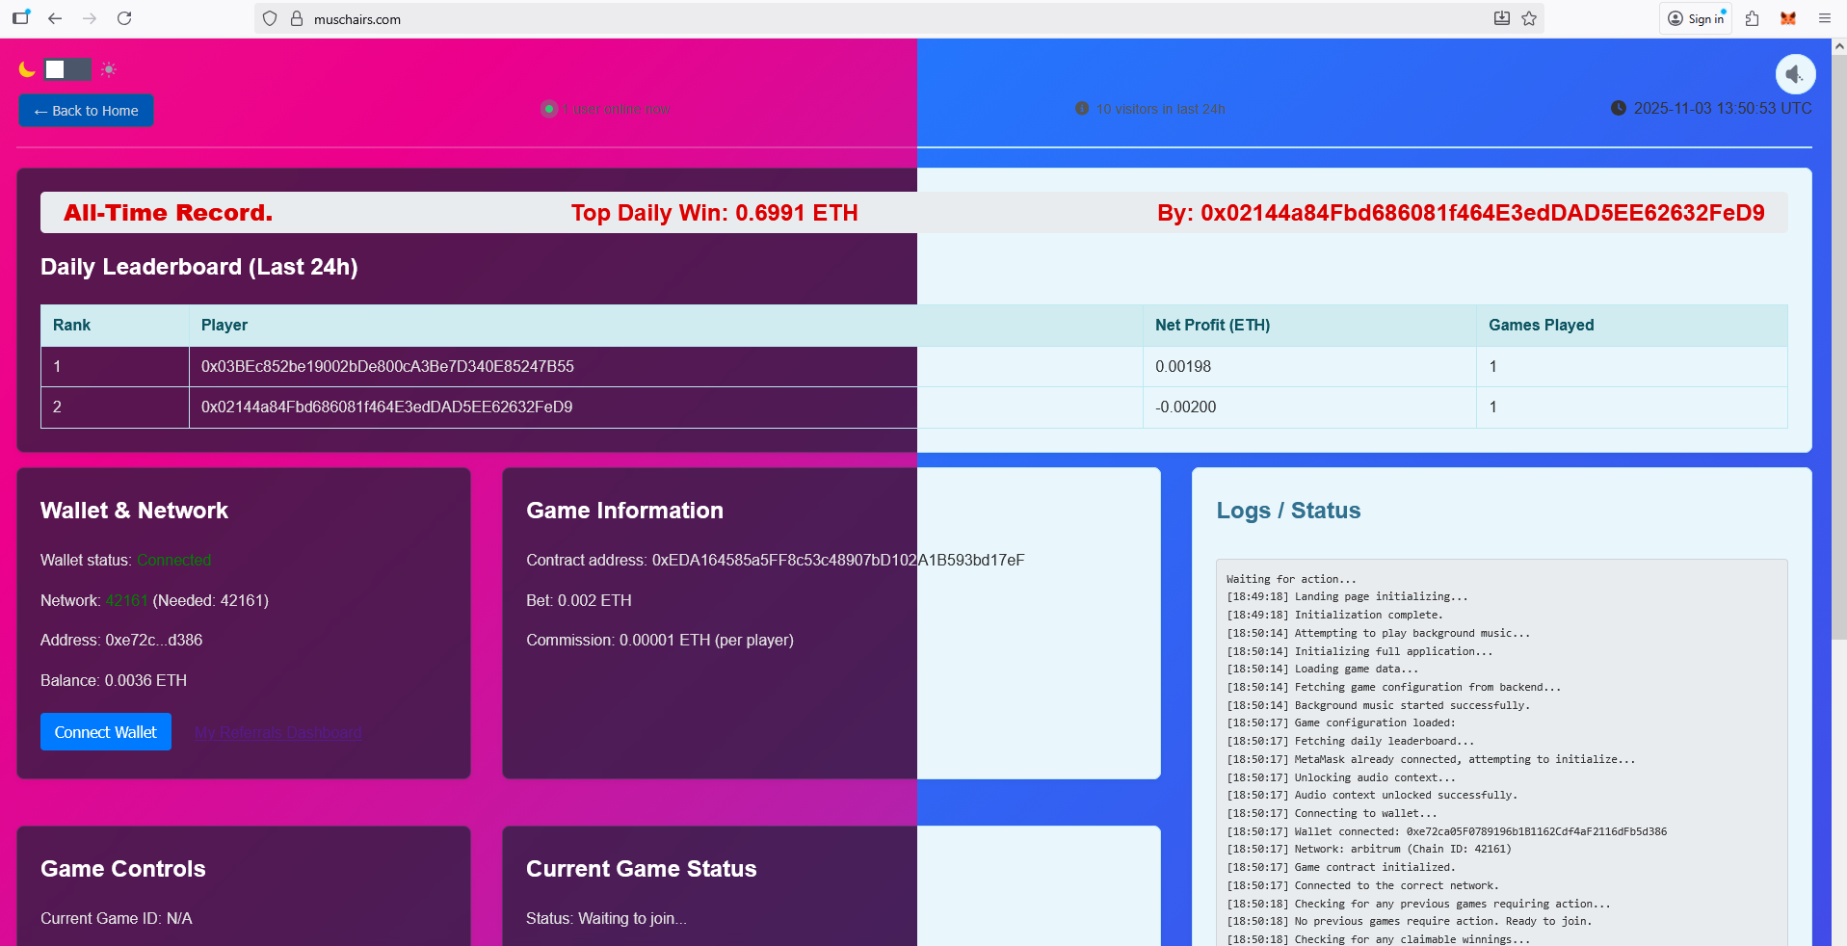Click the save page icon next to the star
Screen dimensions: 1847x946
pos(1501,18)
